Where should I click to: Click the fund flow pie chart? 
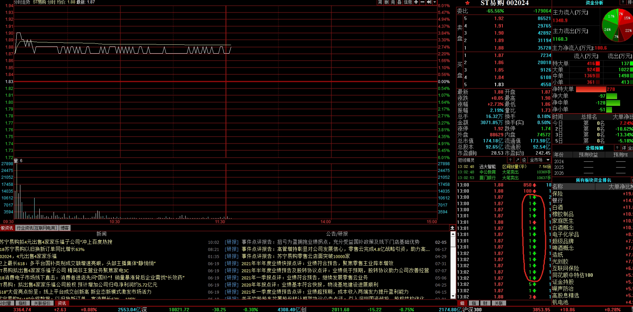point(617,25)
